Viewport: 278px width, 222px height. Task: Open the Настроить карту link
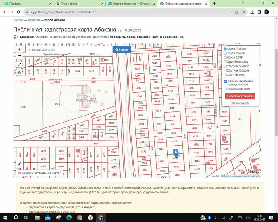click(x=240, y=103)
